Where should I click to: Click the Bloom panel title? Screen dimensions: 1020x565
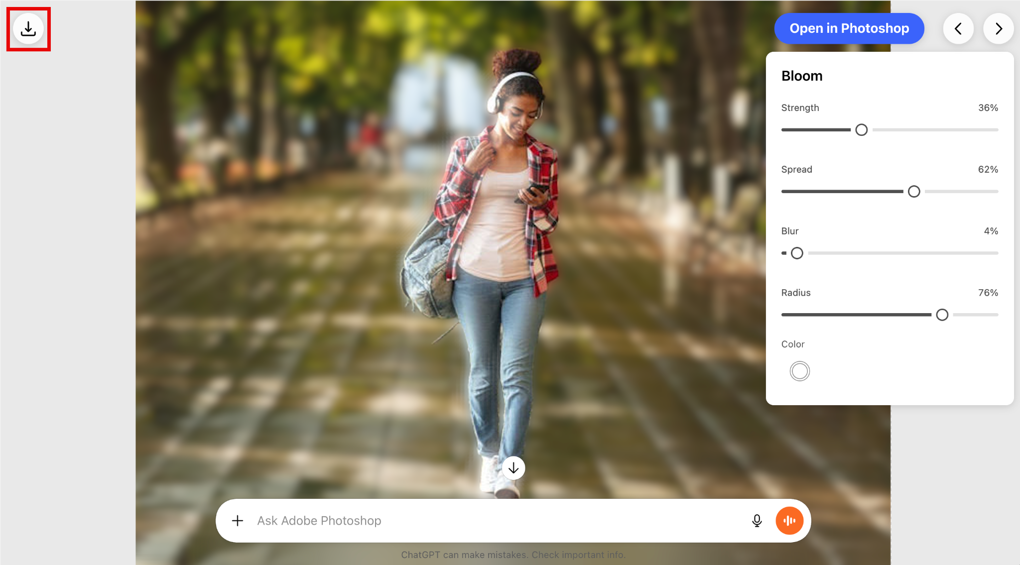pyautogui.click(x=801, y=76)
